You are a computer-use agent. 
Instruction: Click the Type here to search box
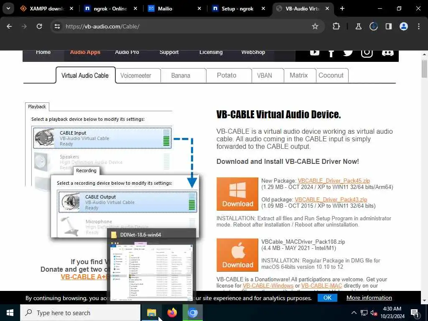80,313
